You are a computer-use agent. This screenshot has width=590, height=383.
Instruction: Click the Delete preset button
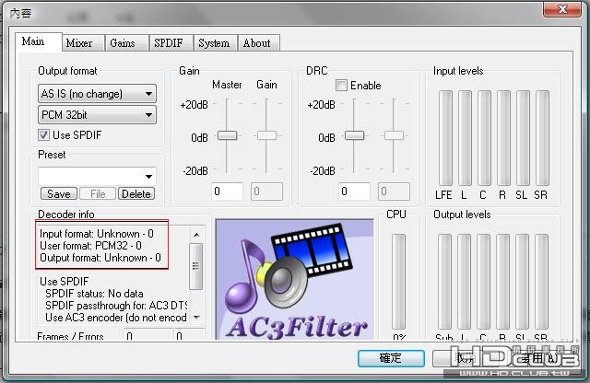point(136,194)
